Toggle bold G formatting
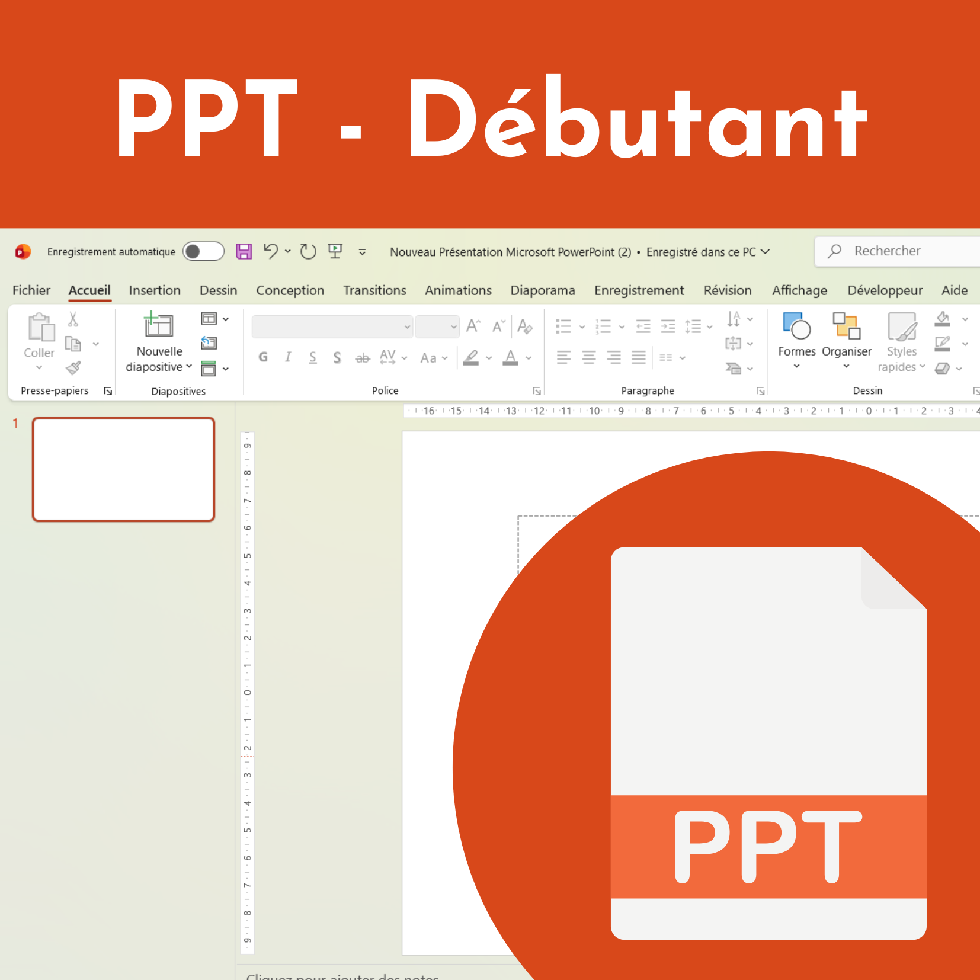The height and width of the screenshot is (980, 980). pyautogui.click(x=263, y=357)
